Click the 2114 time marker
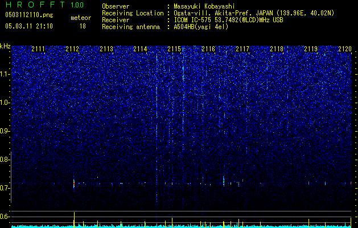The width and height of the screenshot is (358, 228). coord(140,48)
